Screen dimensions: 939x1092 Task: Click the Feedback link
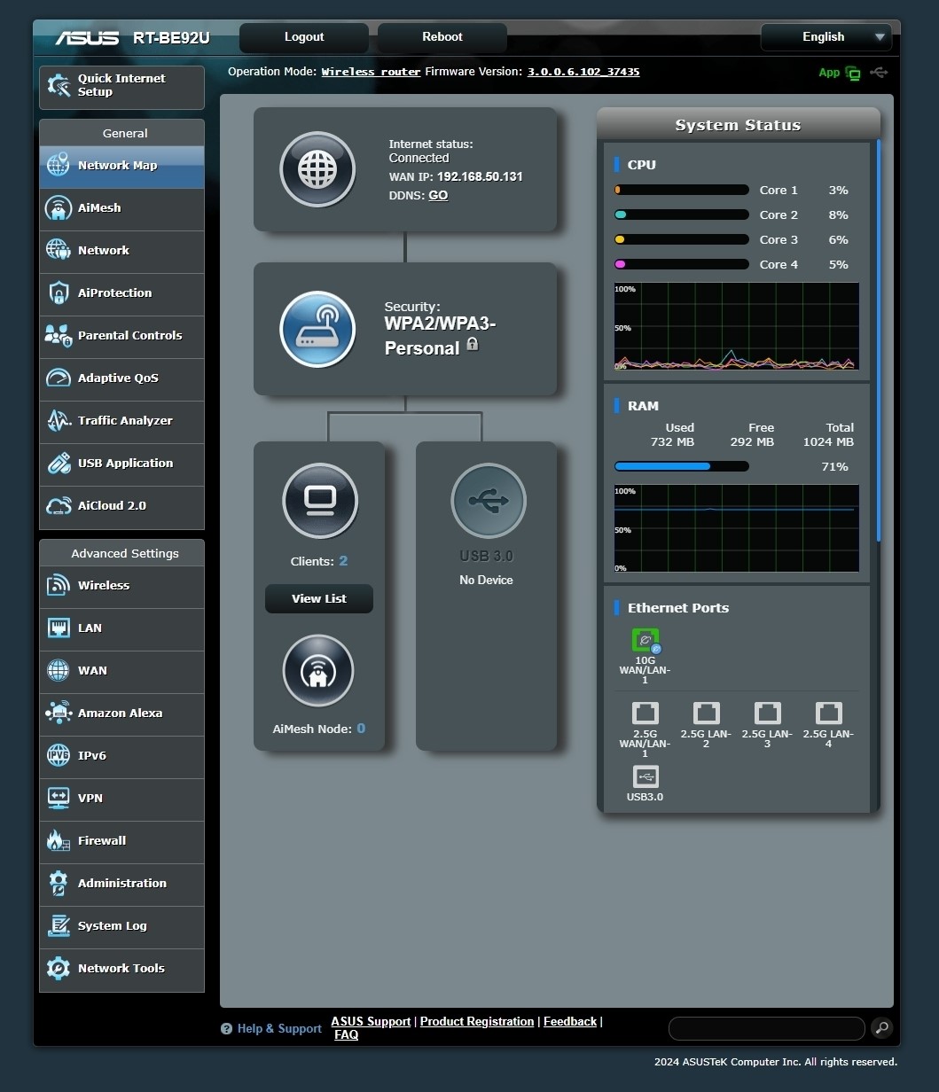(570, 1021)
